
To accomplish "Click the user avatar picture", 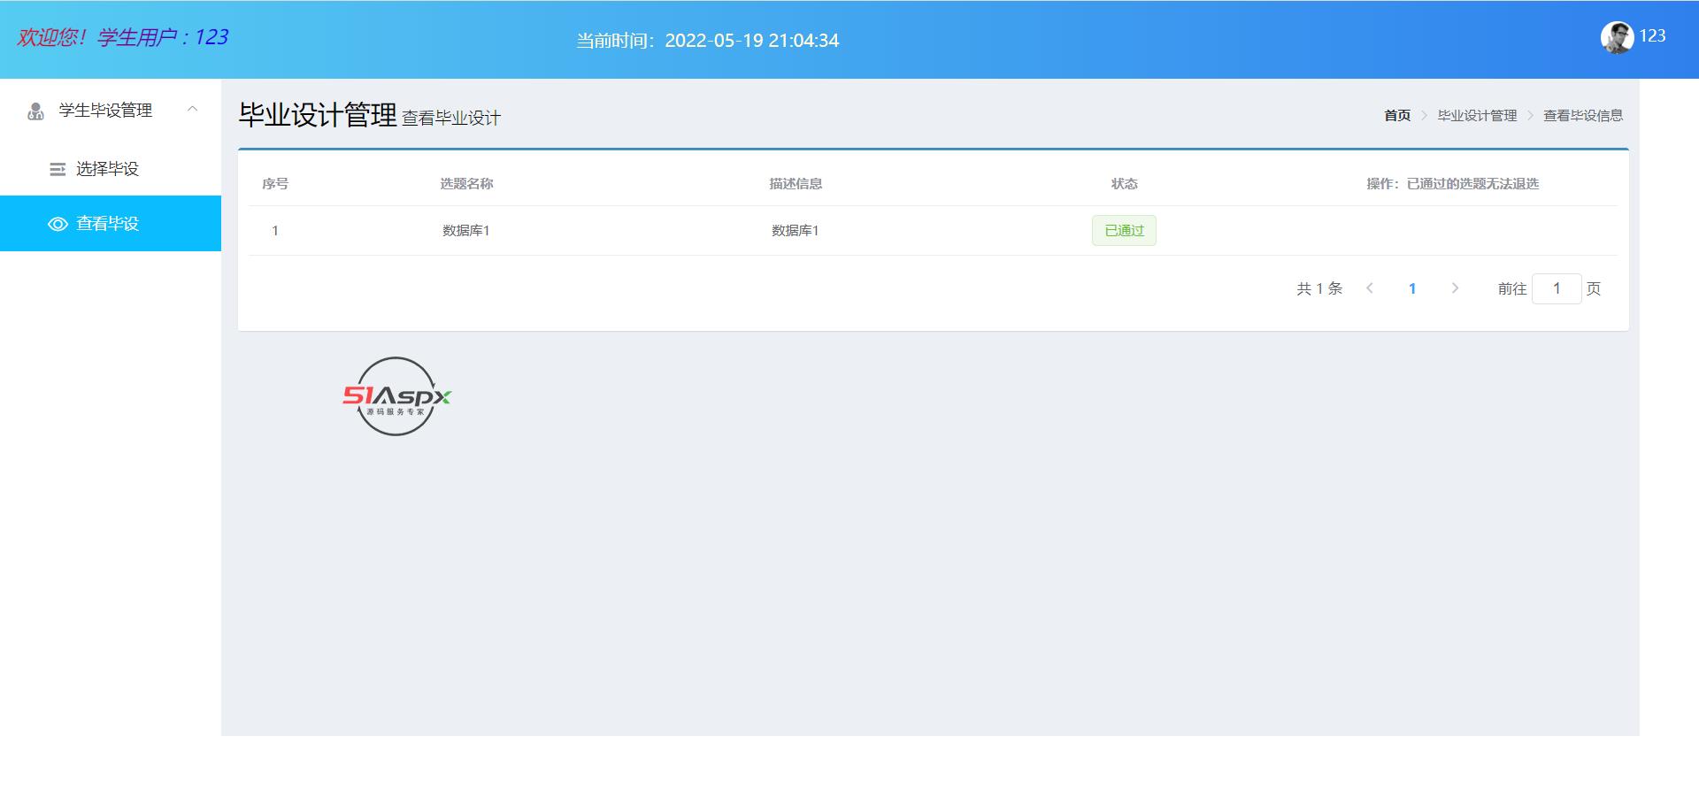I will click(x=1617, y=37).
